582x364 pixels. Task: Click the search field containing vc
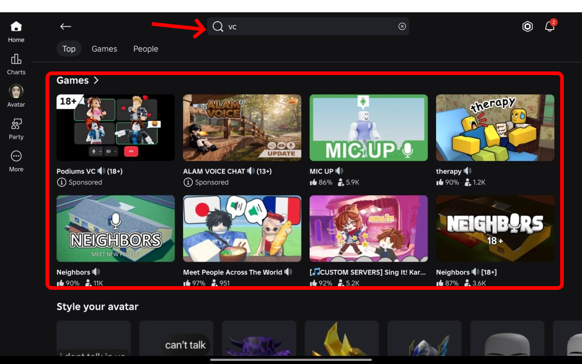pyautogui.click(x=308, y=26)
